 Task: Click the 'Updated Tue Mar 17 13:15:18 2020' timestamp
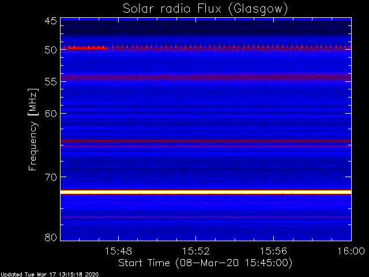(x=50, y=275)
